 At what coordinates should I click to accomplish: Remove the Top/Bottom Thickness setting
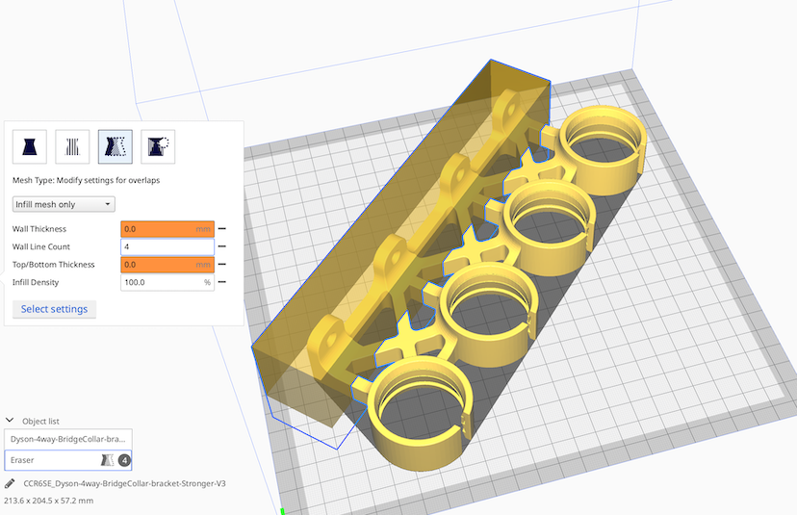pos(222,264)
